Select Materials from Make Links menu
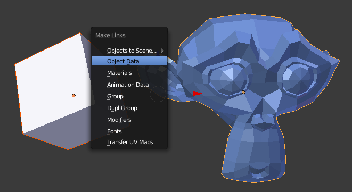Image resolution: width=352 pixels, height=192 pixels. coord(129,73)
